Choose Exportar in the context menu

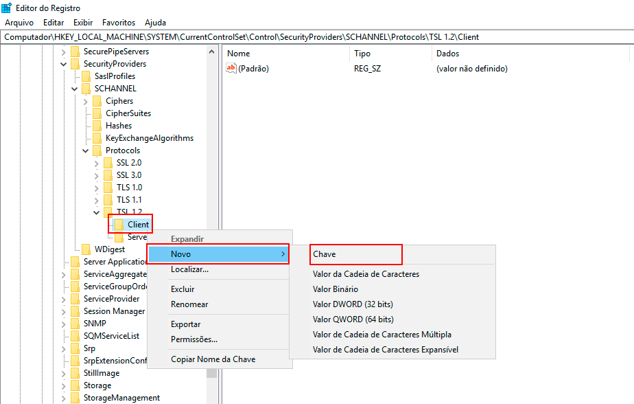218,324
